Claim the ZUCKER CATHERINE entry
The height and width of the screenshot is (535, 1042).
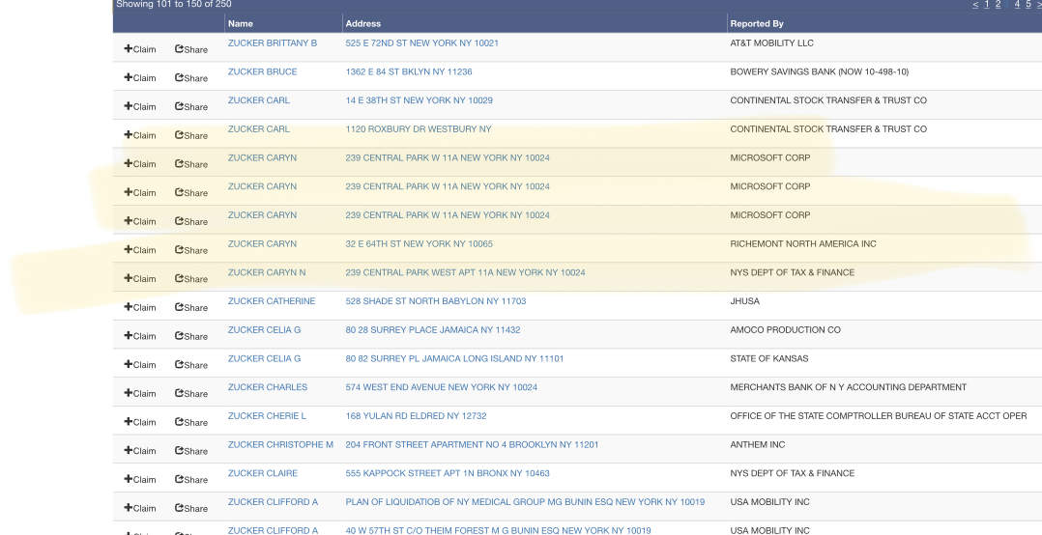click(140, 307)
